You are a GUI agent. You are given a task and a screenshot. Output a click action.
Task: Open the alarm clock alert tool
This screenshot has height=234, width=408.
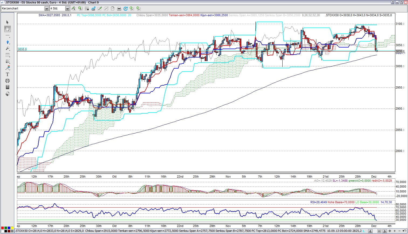(x=8, y=81)
